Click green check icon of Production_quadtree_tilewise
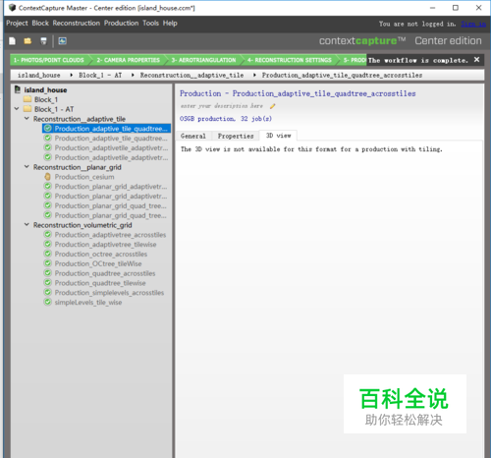 tap(48, 283)
